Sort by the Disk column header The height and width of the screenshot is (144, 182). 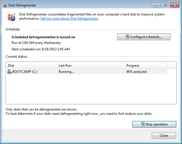coord(31,66)
